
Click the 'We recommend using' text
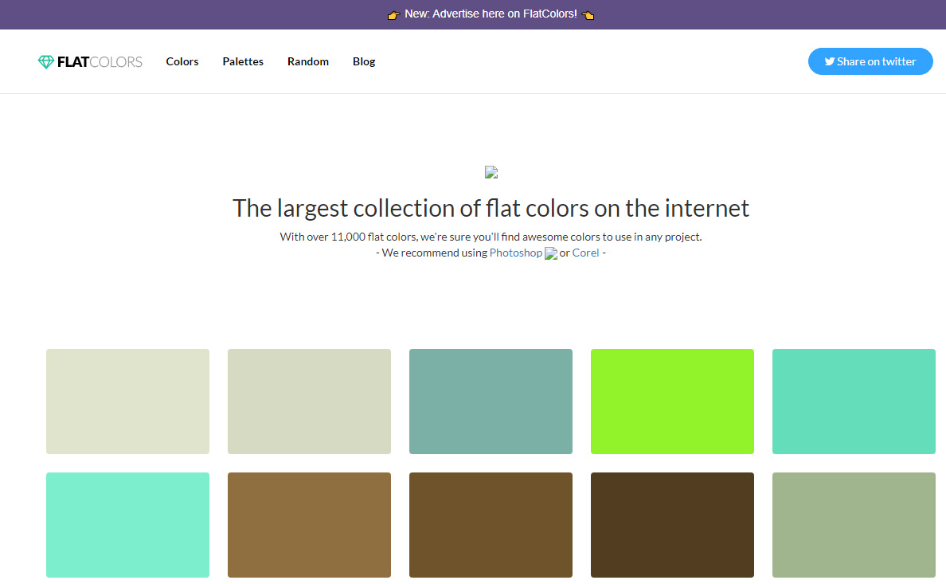pyautogui.click(x=435, y=253)
